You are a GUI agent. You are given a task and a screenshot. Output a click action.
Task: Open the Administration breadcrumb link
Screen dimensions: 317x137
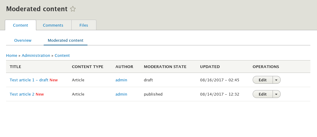click(36, 55)
